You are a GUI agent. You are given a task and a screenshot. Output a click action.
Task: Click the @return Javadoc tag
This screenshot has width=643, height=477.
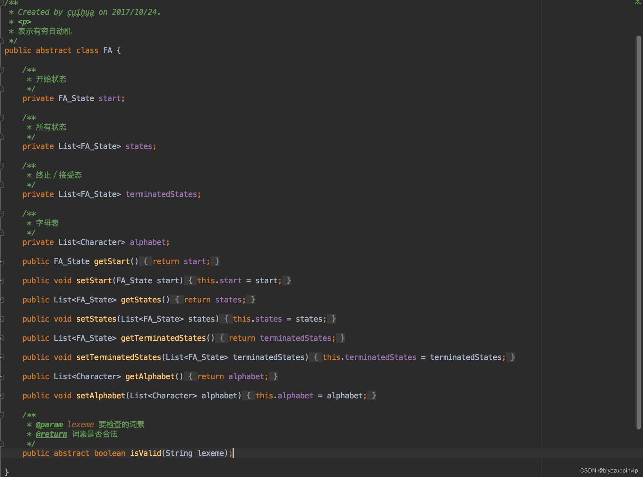(x=51, y=434)
